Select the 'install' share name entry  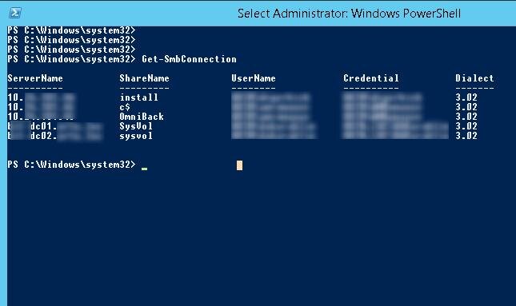139,97
